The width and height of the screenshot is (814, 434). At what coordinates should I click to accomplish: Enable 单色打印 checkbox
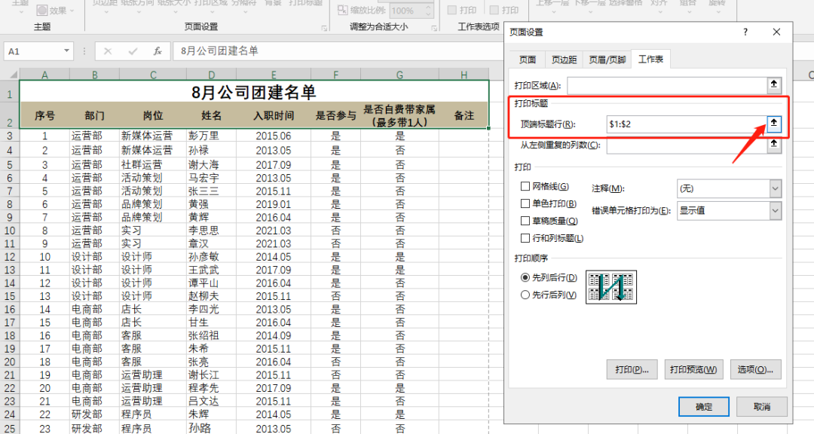coord(525,203)
